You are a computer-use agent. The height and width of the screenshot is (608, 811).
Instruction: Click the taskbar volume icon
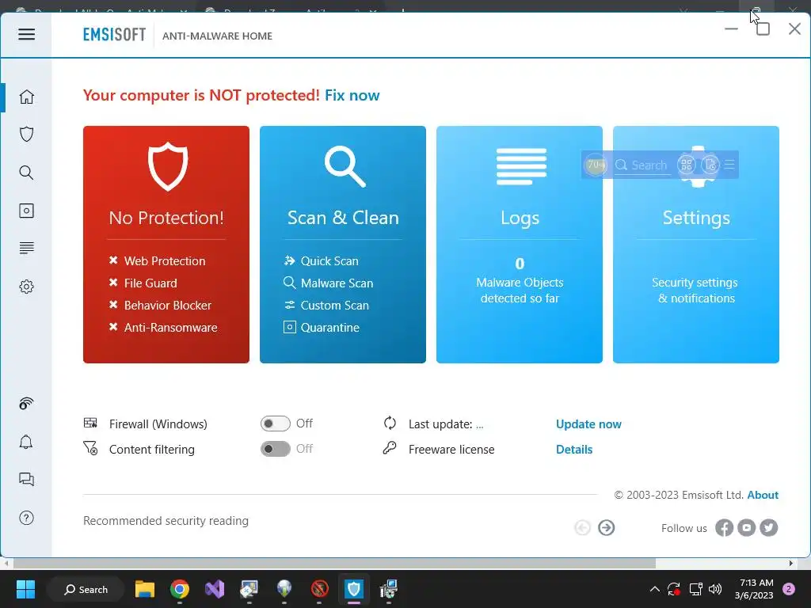point(715,589)
